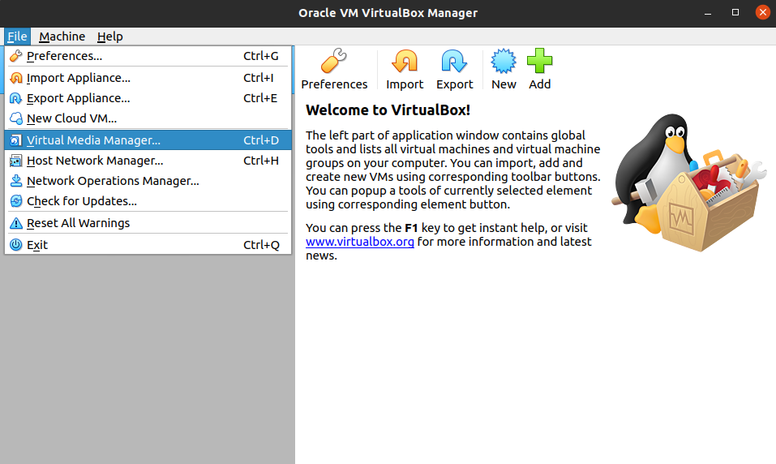
Task: Close the open File menu
Action: [x=17, y=37]
